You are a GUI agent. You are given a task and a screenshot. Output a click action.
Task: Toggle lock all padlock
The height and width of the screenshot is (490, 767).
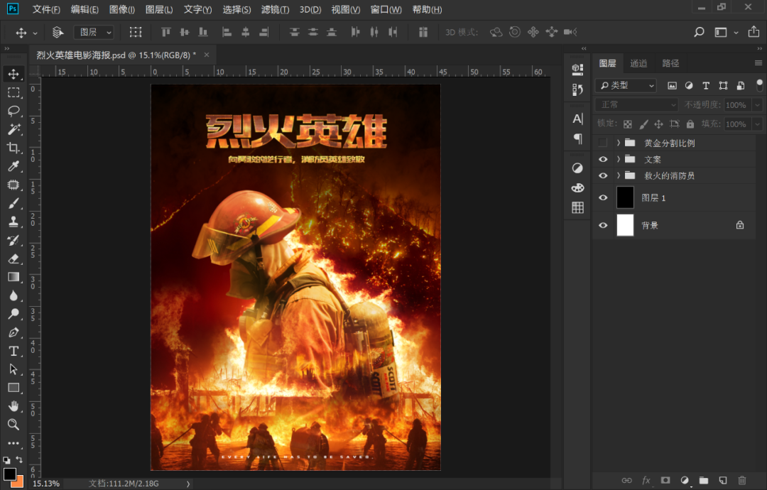coord(690,124)
